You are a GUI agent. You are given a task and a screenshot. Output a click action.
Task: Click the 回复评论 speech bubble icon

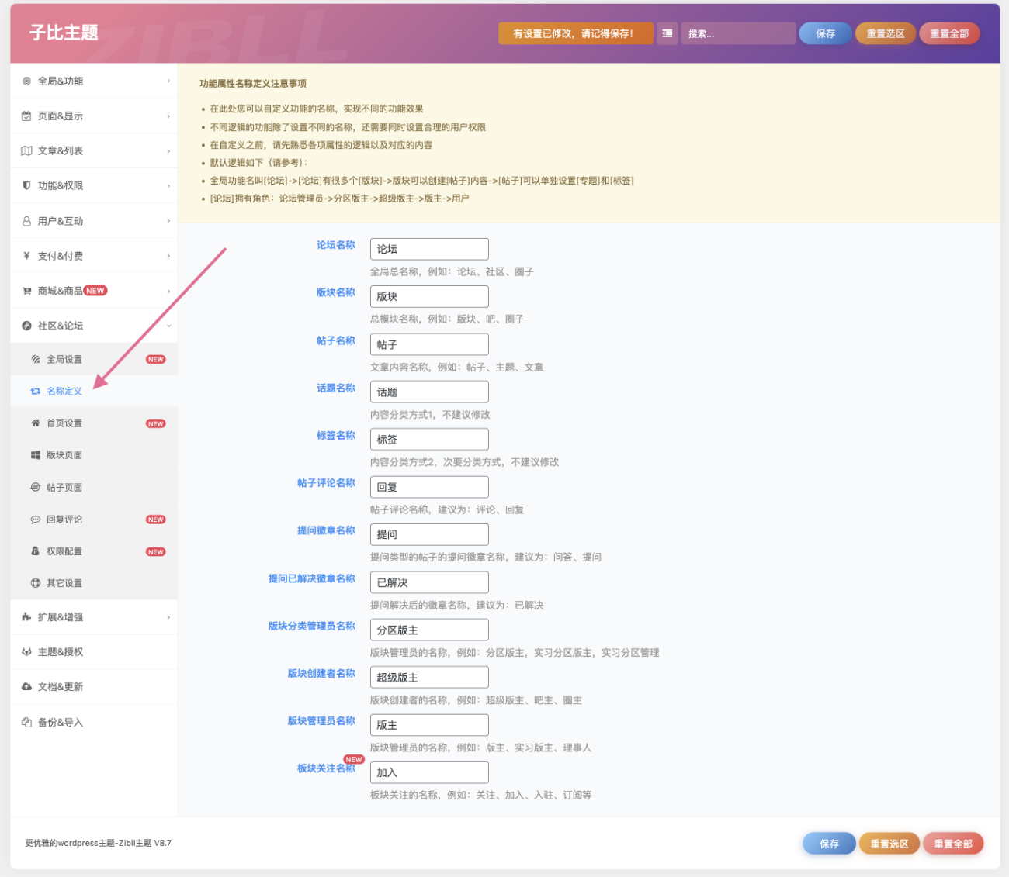pos(35,519)
